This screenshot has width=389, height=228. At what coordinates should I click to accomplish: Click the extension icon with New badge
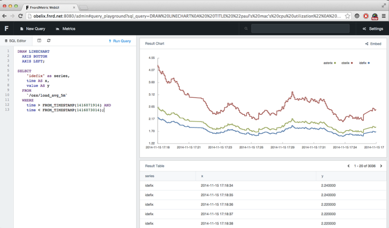(375, 16)
